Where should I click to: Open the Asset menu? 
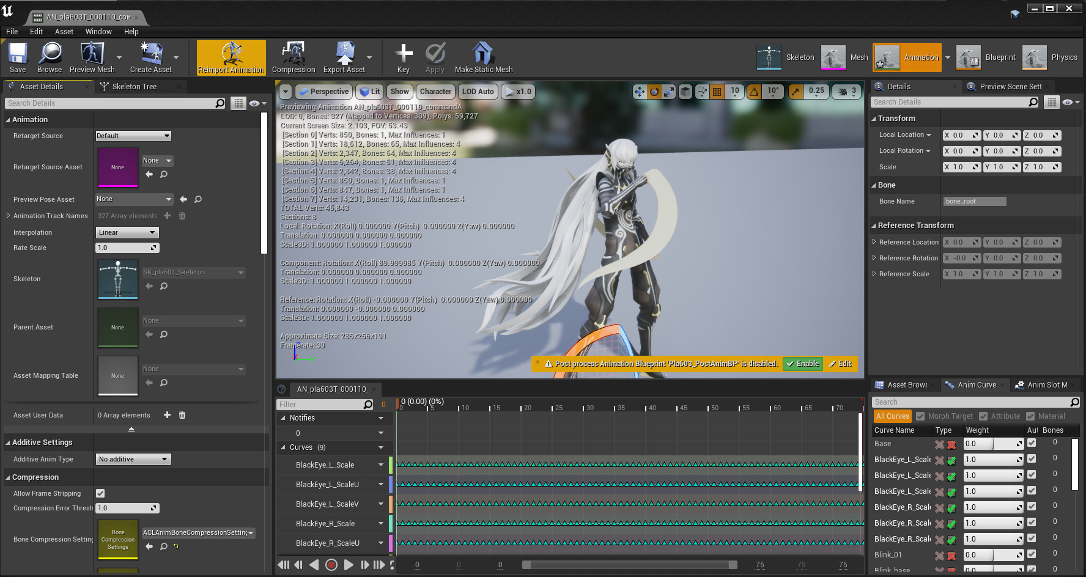coord(64,31)
